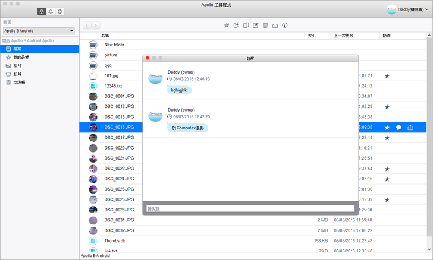The width and height of the screenshot is (433, 260).
Task: Toggle the favorite star on DSC_0017.JPG row
Action: (387, 138)
